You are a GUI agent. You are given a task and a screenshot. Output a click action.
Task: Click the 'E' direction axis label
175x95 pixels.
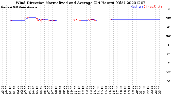tap(168, 63)
